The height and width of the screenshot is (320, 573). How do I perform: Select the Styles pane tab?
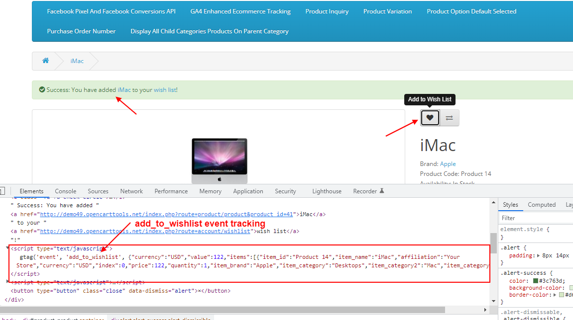coord(510,205)
